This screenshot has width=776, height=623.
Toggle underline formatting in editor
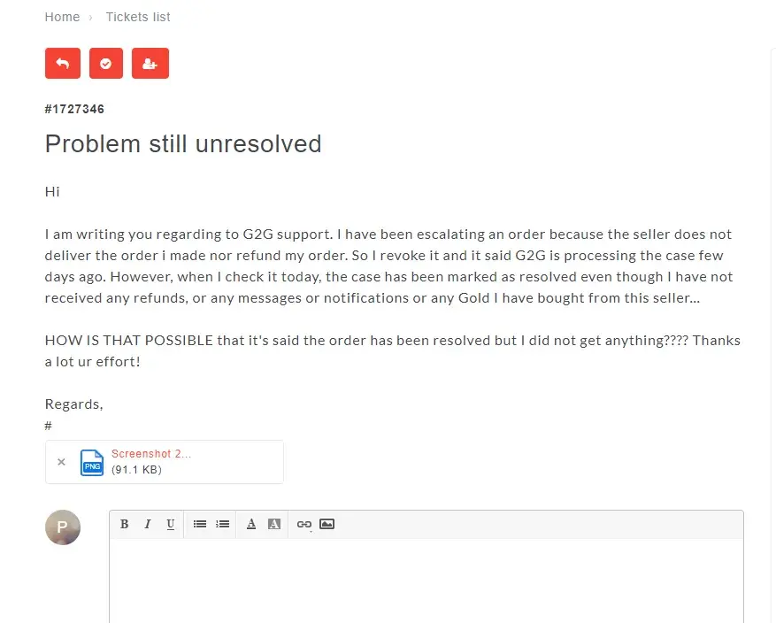170,524
